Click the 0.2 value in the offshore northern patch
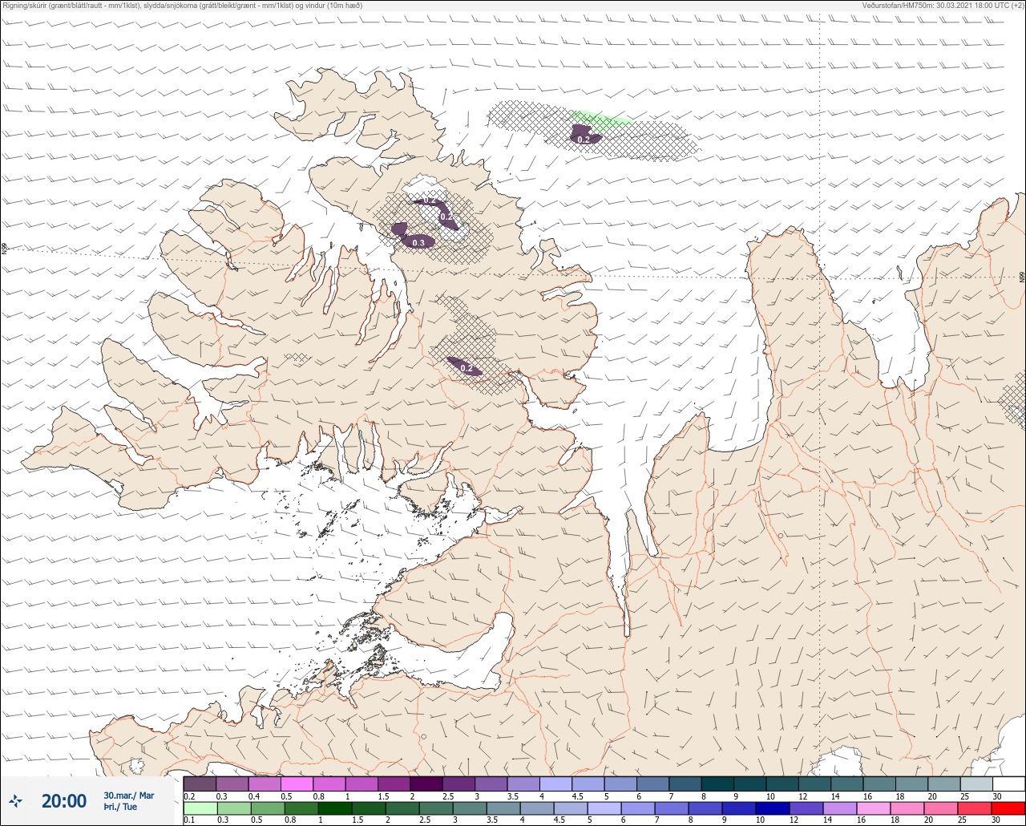This screenshot has width=1026, height=826. coord(584,140)
